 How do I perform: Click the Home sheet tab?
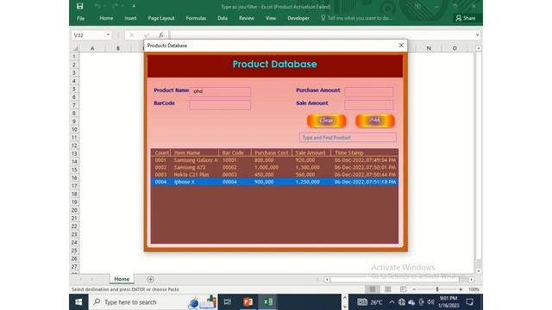[122, 279]
